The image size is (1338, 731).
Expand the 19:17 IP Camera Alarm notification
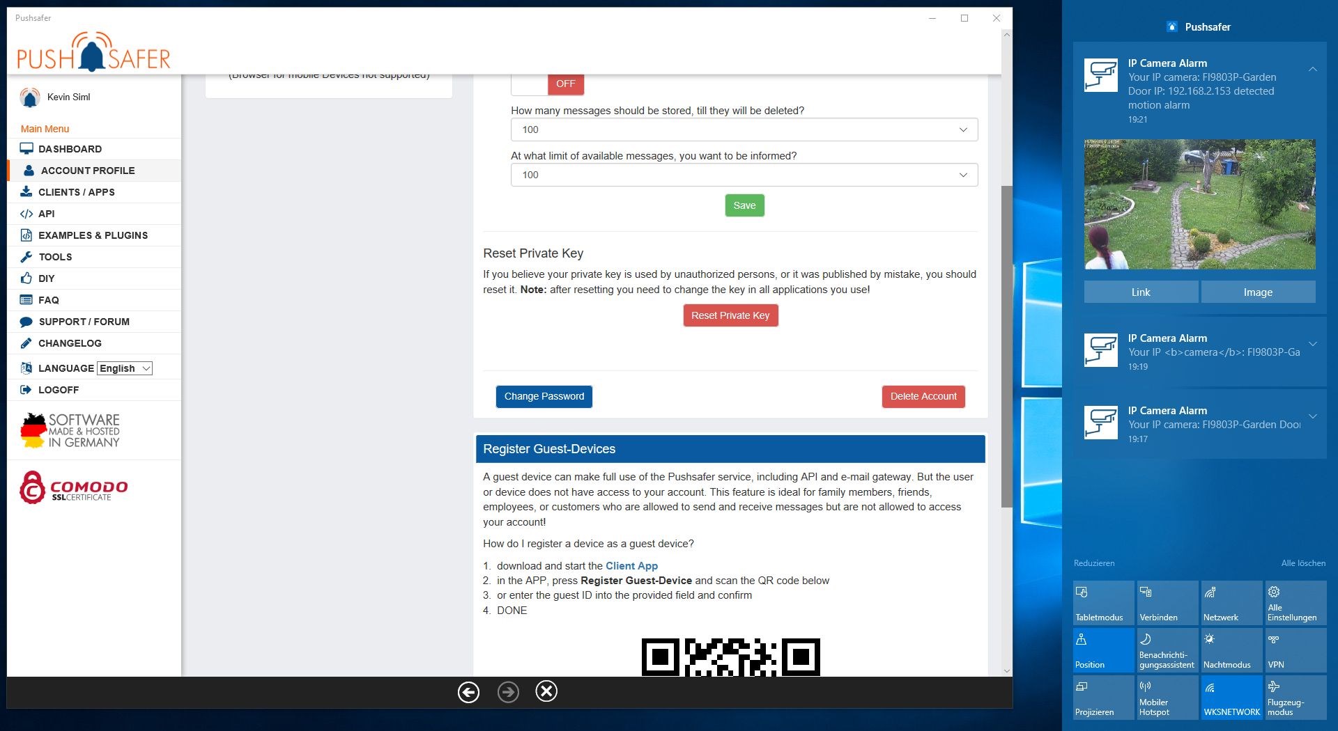click(1313, 416)
